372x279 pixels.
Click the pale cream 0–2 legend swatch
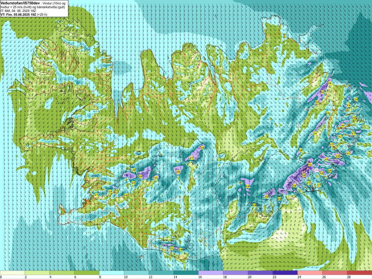(x=12, y=273)
